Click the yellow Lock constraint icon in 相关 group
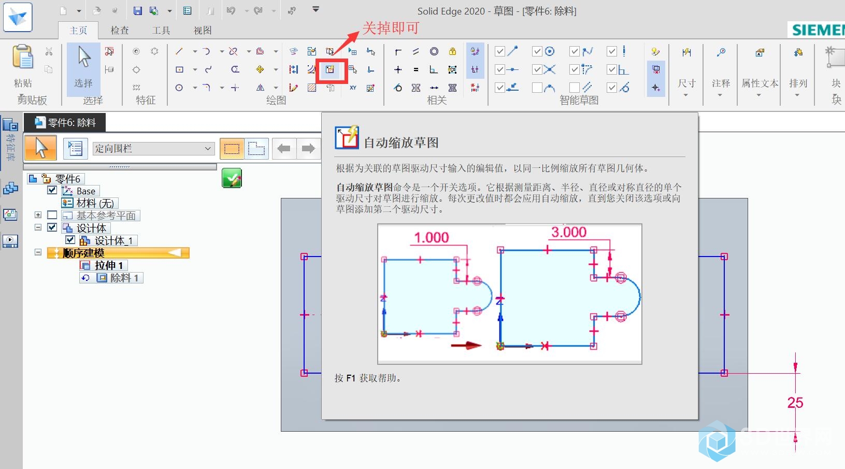 point(452,51)
